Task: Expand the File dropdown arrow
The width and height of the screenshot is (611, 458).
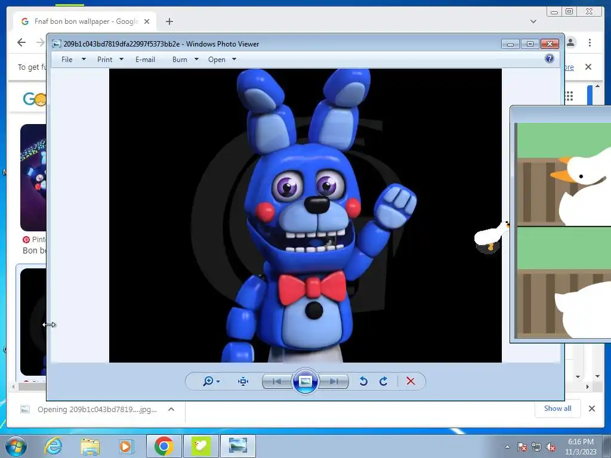Action: [84, 59]
